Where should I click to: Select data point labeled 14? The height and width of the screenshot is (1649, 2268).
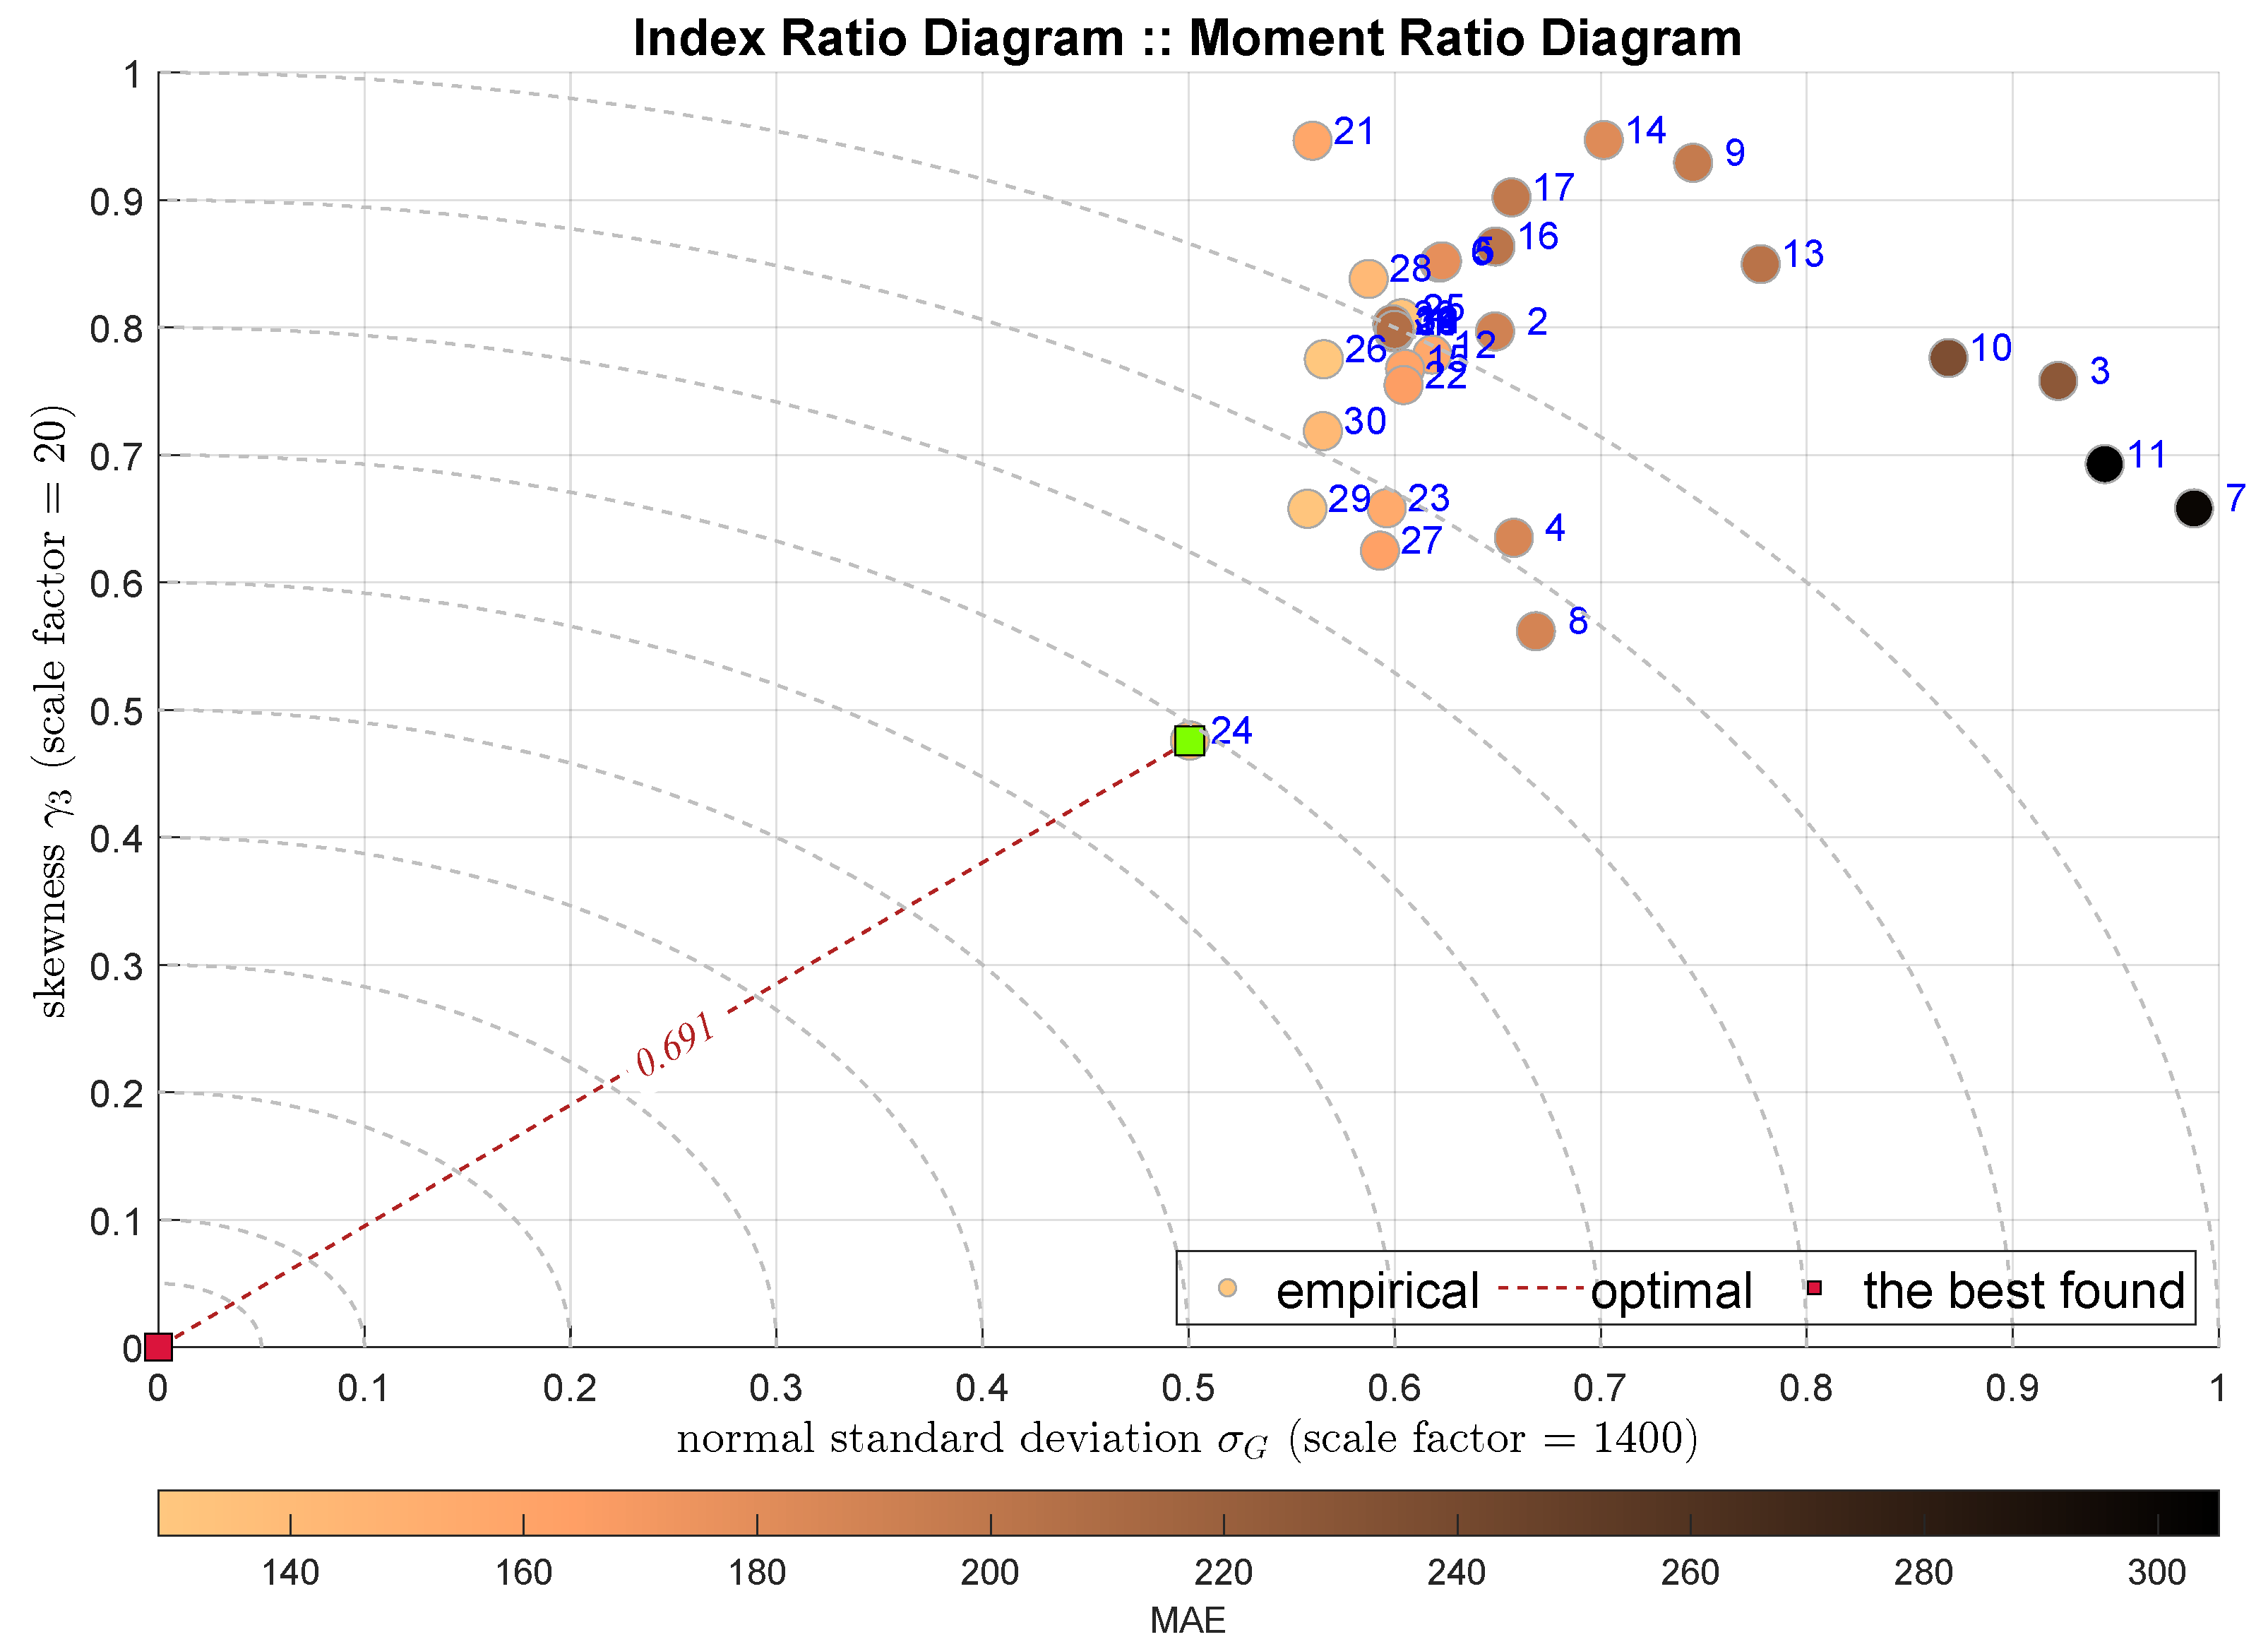point(1603,140)
